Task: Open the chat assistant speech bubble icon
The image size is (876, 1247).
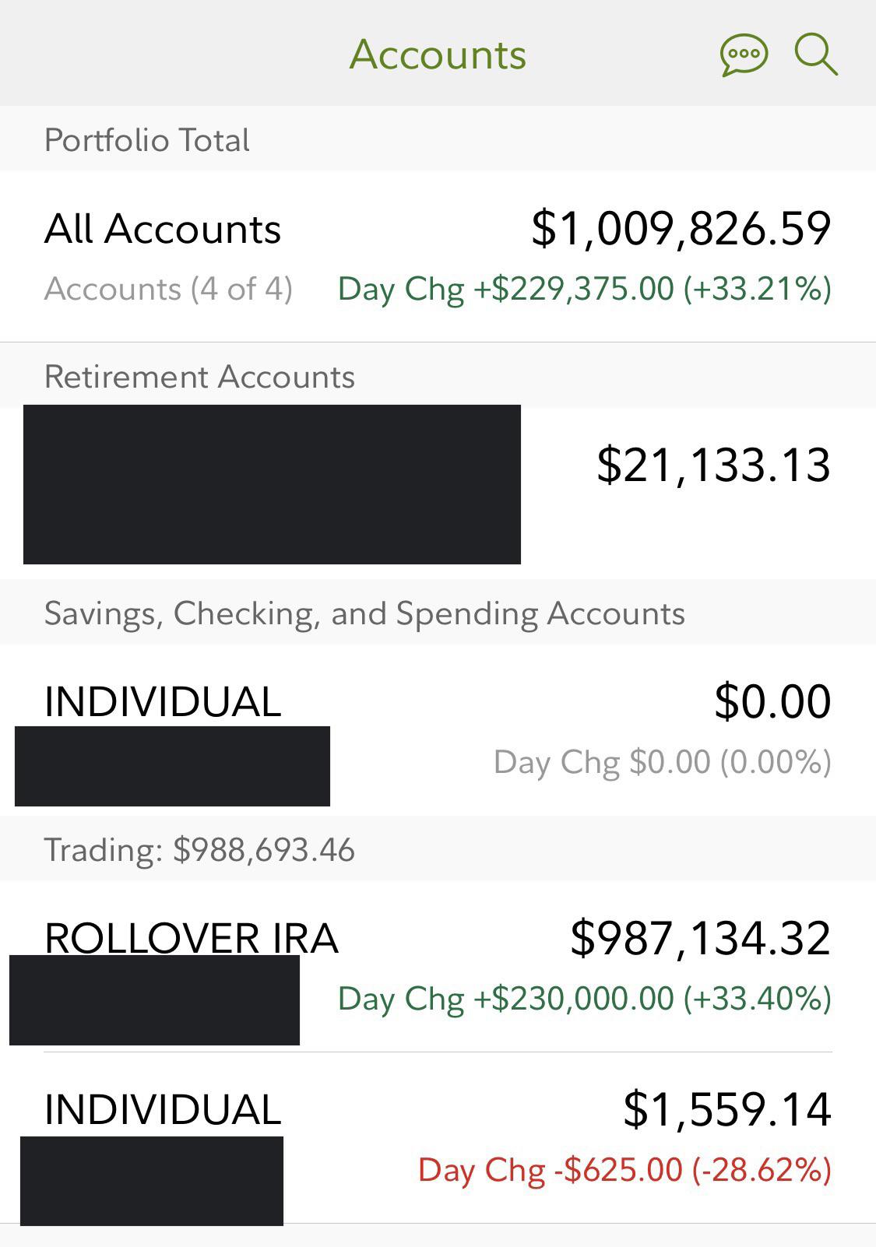Action: (x=744, y=56)
